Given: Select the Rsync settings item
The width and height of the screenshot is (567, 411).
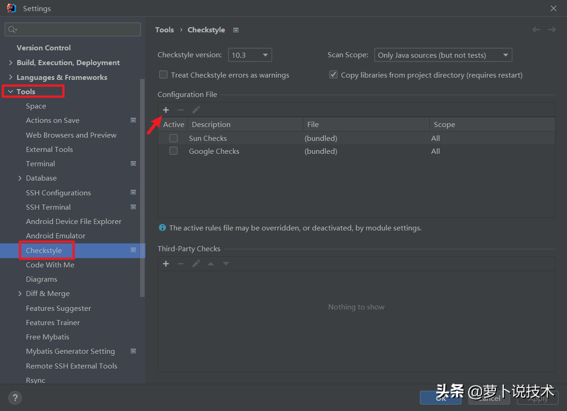Looking at the screenshot, I should pyautogui.click(x=36, y=380).
